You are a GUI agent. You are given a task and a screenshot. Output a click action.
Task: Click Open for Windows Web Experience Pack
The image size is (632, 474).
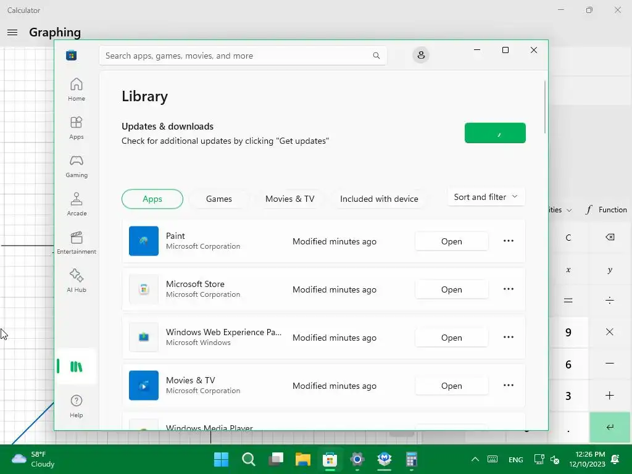(x=451, y=338)
